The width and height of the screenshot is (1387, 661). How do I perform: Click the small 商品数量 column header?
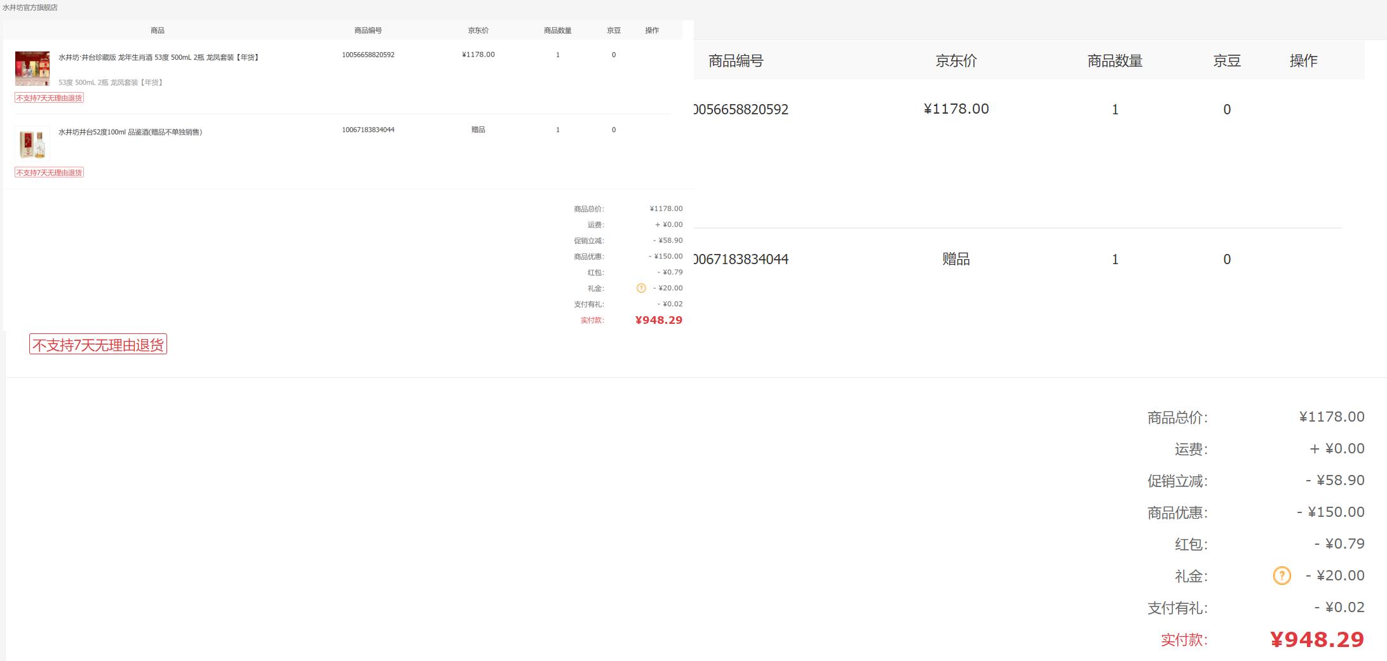coord(558,30)
